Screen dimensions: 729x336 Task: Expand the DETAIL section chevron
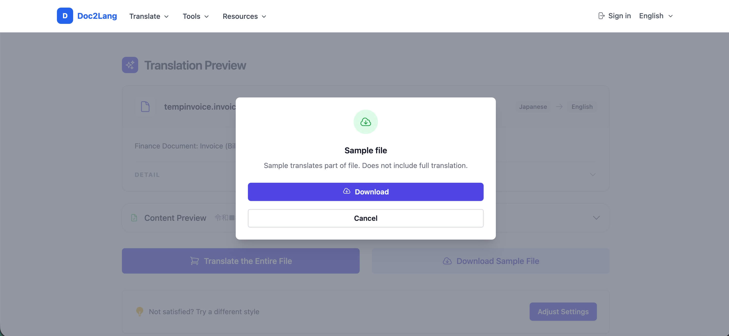coord(593,175)
